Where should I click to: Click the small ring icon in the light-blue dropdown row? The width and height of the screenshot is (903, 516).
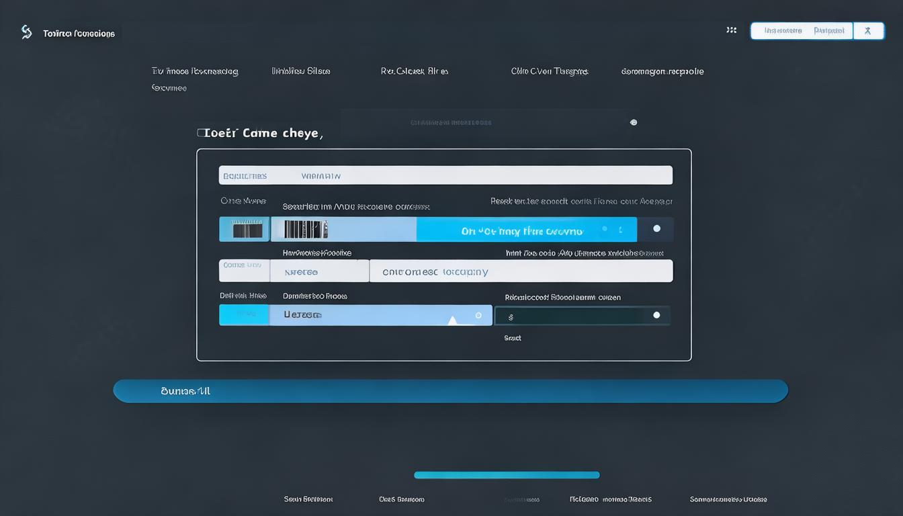[x=478, y=315]
